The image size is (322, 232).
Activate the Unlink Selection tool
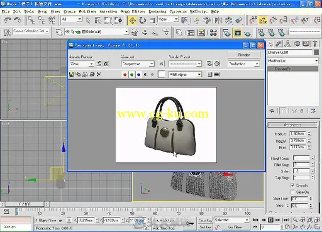42,20
